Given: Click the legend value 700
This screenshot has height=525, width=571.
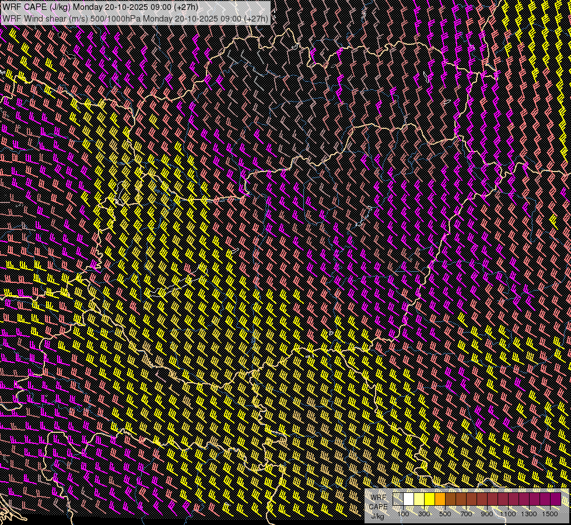Looking at the screenshot, I should pos(466,514).
